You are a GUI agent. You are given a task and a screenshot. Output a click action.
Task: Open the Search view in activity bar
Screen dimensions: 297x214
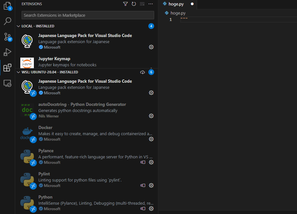[x=7, y=21]
